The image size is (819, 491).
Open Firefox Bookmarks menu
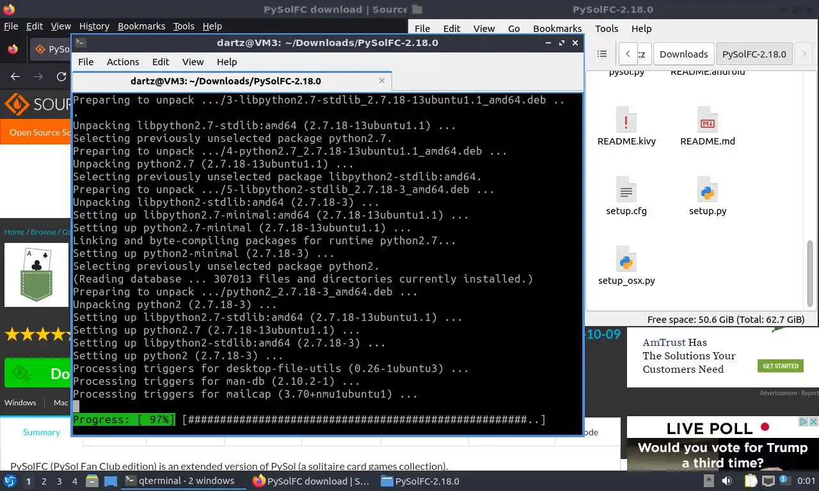coord(141,26)
